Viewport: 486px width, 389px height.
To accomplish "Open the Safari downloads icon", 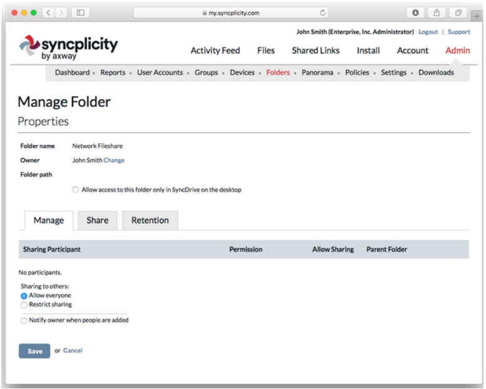I will tap(415, 12).
